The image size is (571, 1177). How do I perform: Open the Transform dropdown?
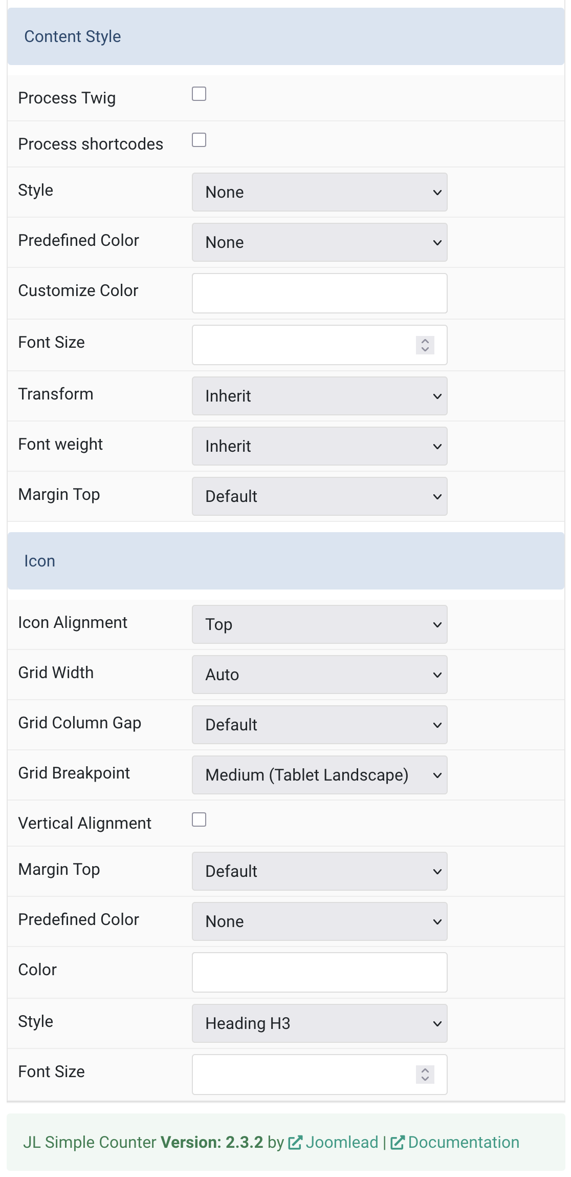[320, 396]
